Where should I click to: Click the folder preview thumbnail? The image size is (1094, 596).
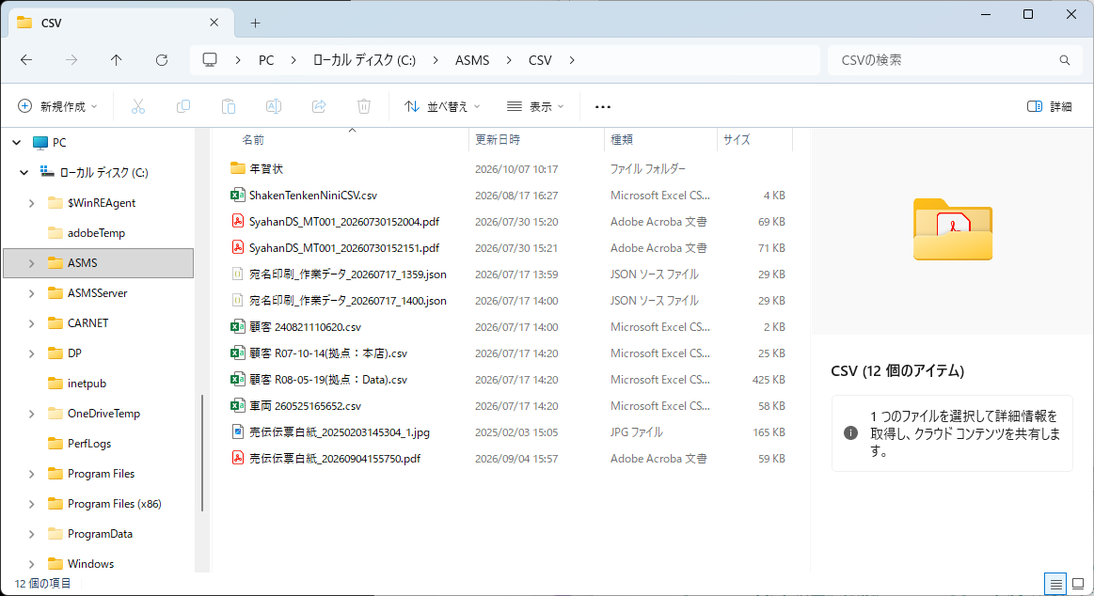tap(953, 229)
